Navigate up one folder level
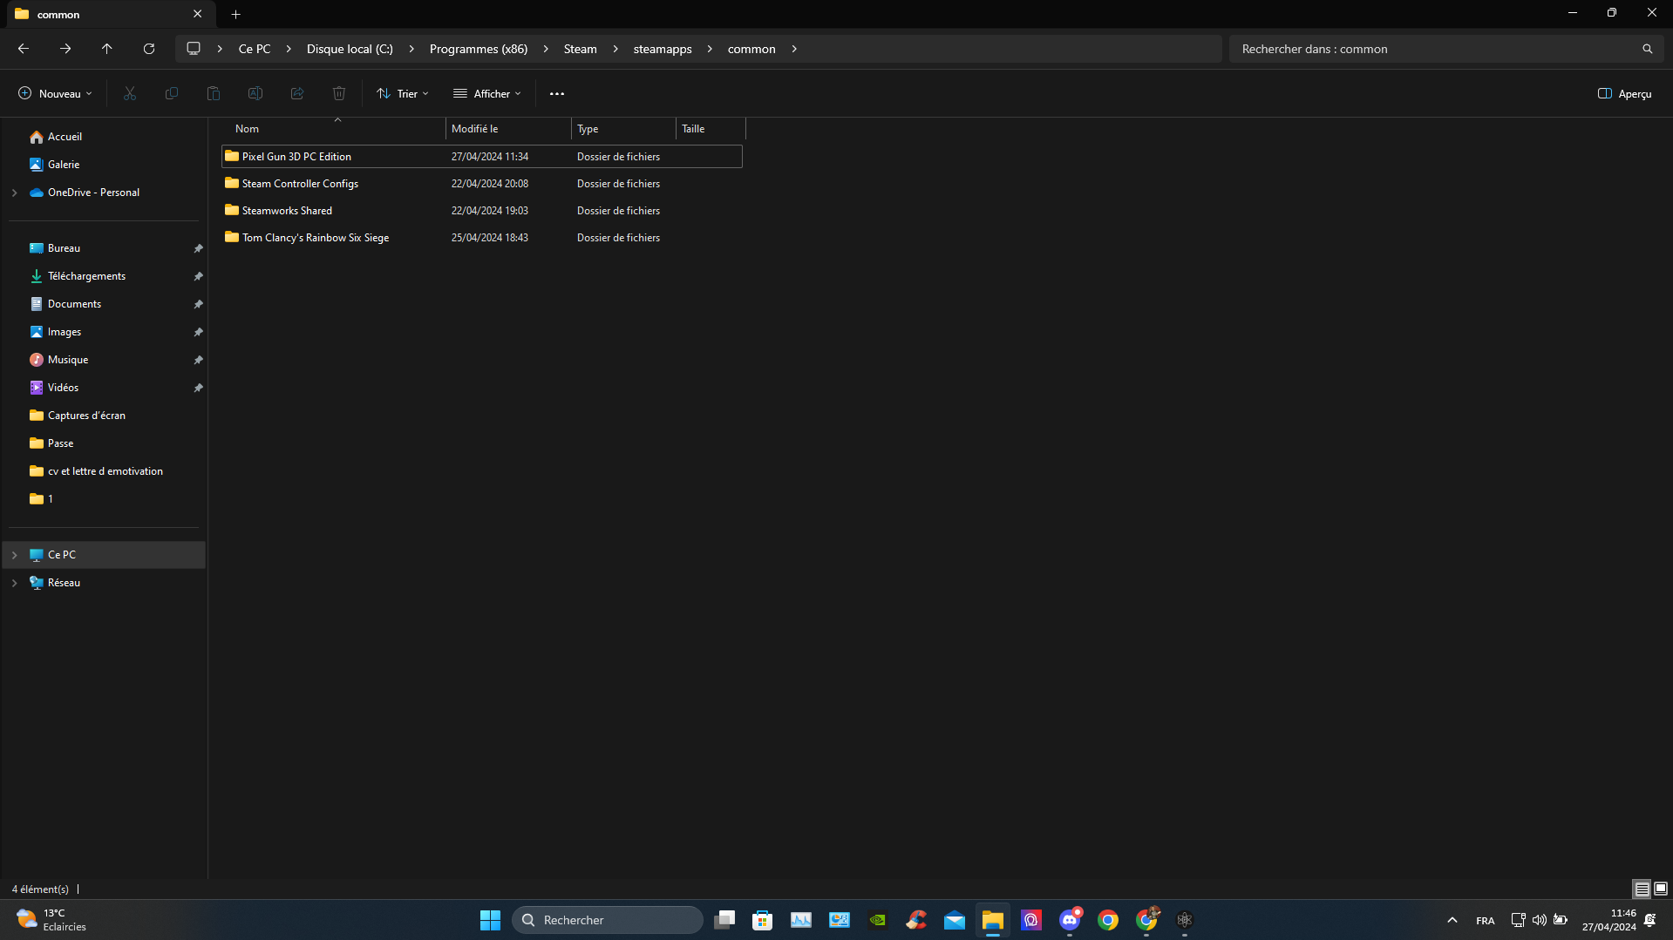Screen dimensions: 1673x940 pos(107,49)
